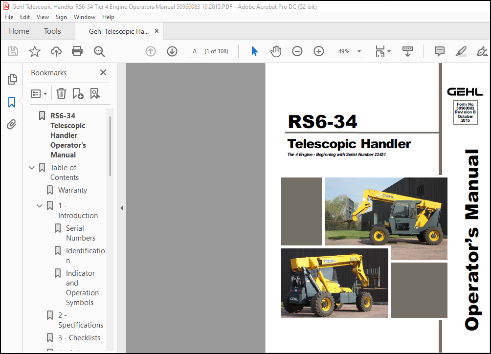Go to next page arrow

pos(172,51)
